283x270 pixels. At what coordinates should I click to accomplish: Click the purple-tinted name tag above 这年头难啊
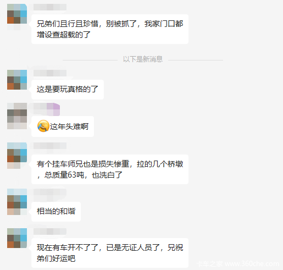tap(47, 109)
